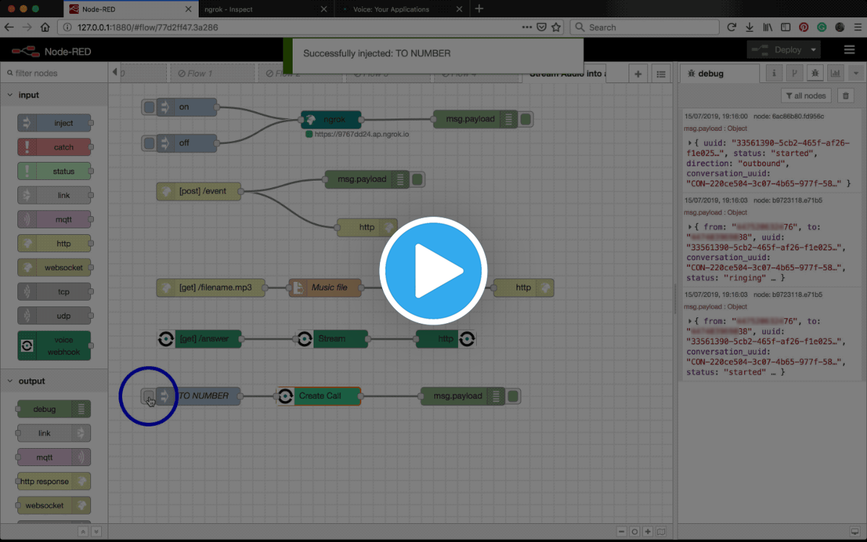Open the dashboard chart sidebar icon
Image resolution: width=867 pixels, height=542 pixels.
(836, 73)
